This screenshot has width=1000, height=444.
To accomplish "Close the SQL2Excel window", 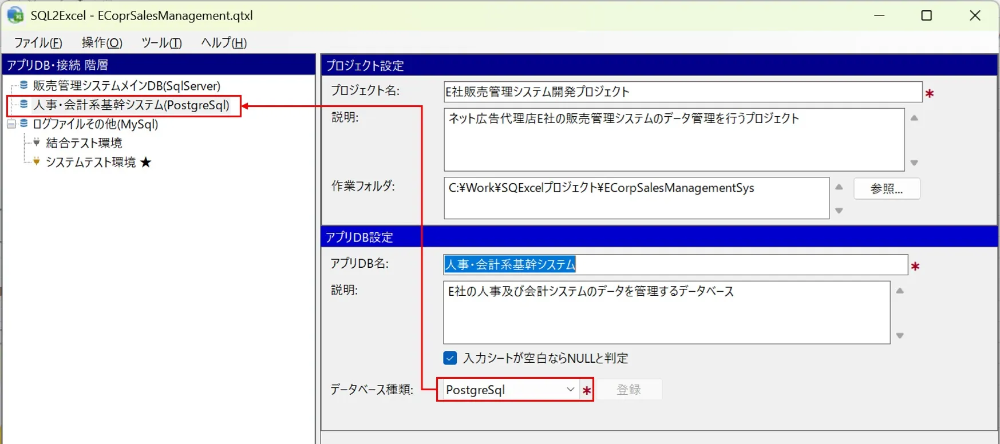I will click(975, 15).
